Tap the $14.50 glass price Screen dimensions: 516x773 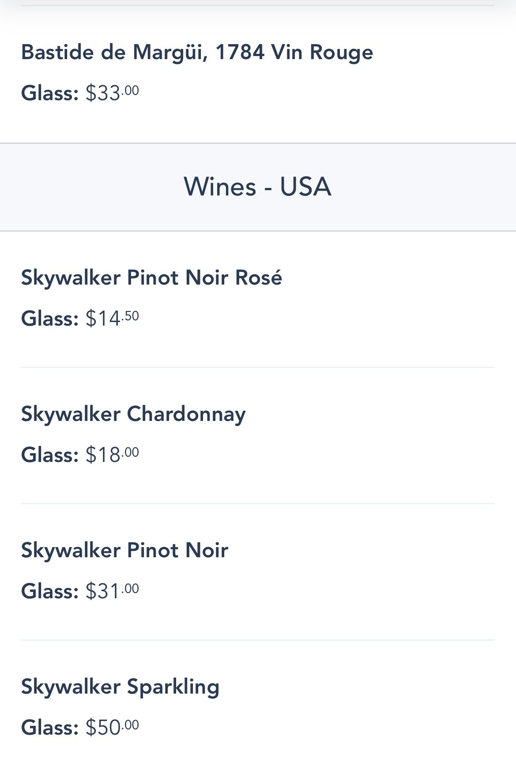(x=112, y=318)
